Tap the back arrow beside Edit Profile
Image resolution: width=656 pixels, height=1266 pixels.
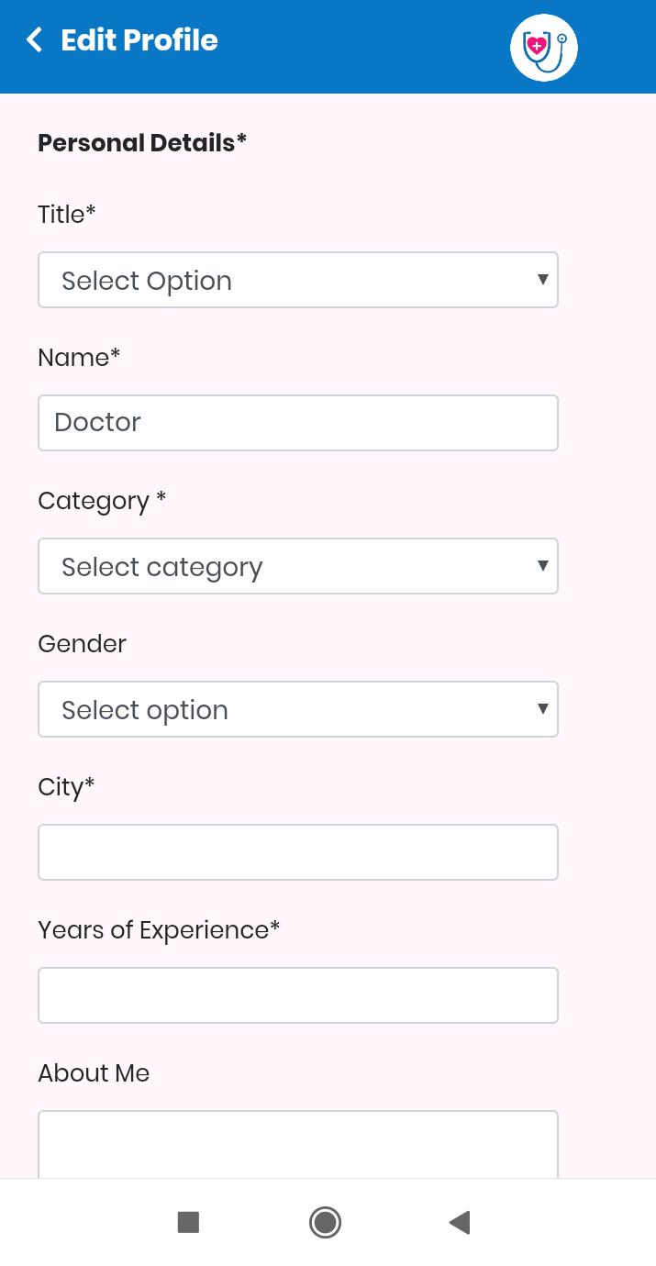(x=35, y=40)
